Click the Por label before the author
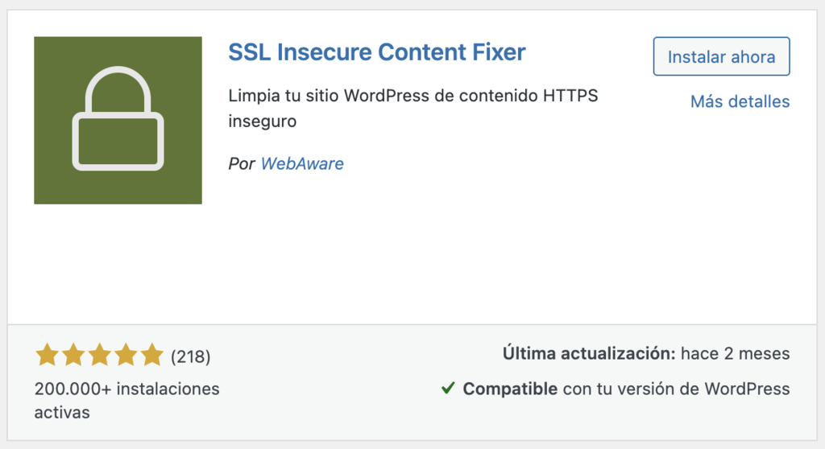This screenshot has height=449, width=825. coord(242,163)
